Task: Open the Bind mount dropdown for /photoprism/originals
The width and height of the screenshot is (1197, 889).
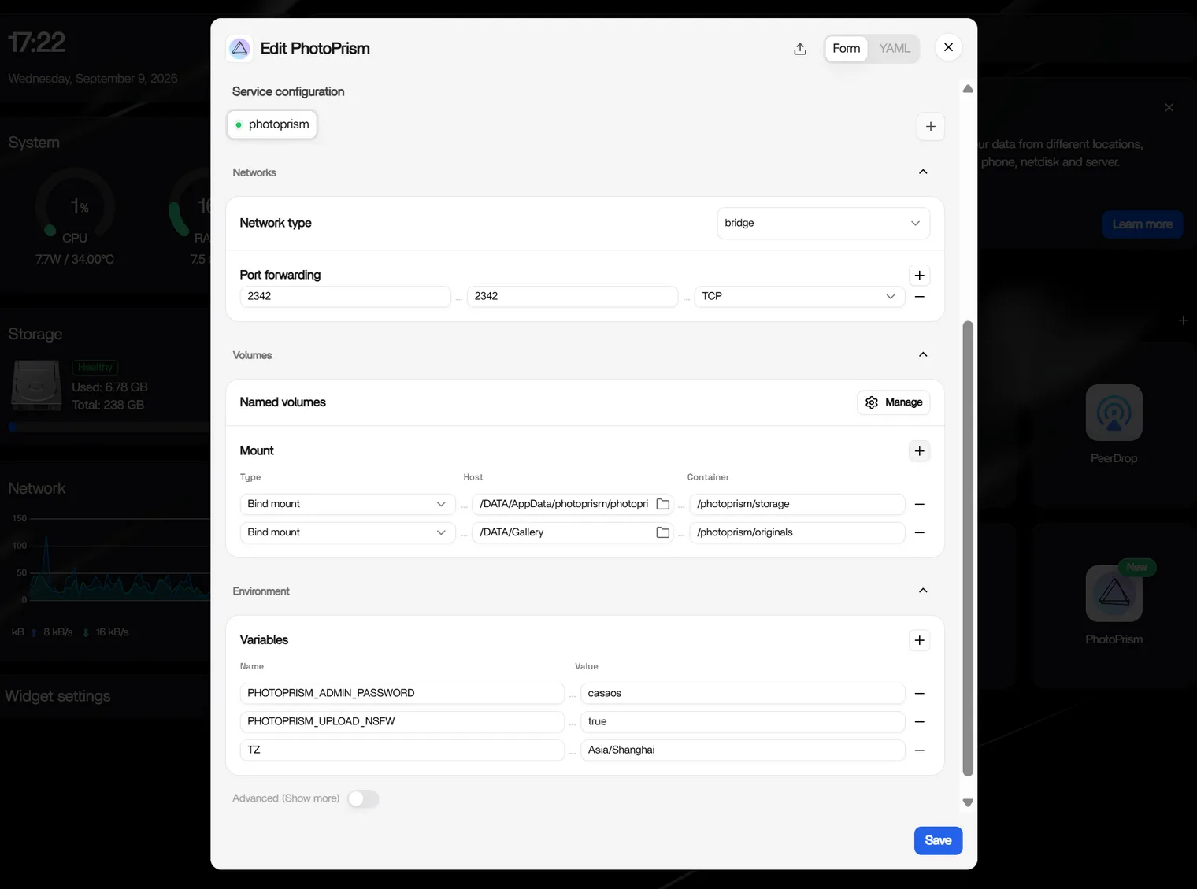Action: 347,532
